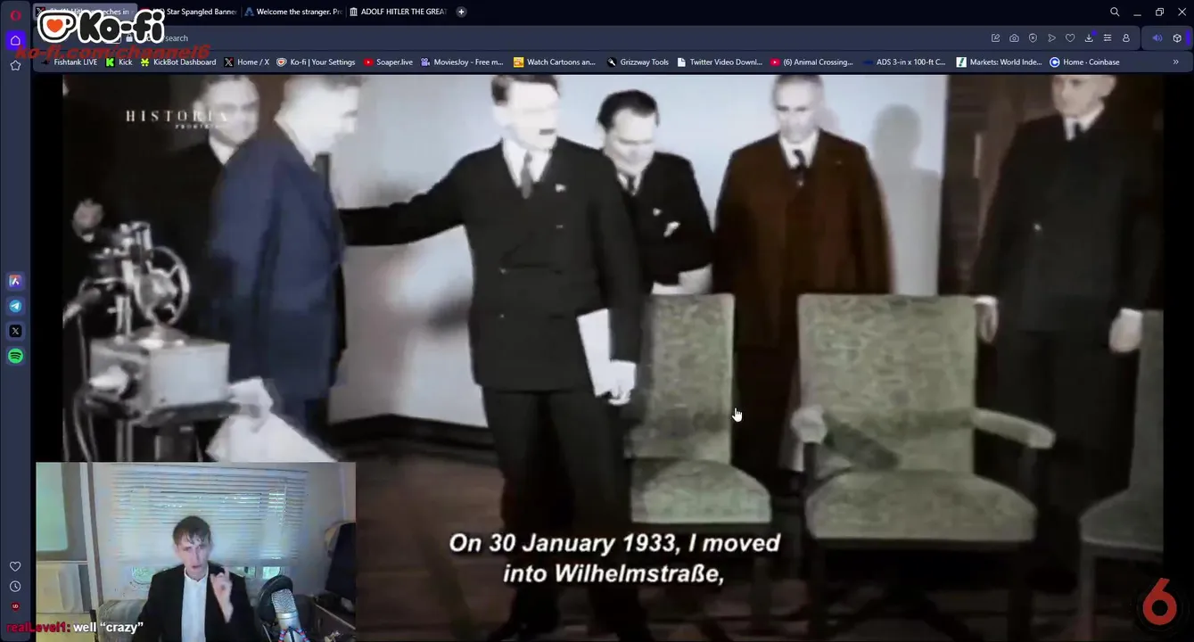This screenshot has width=1194, height=642.
Task: Switch to ADOLF HITLER THE GREAT tab
Action: (x=399, y=12)
